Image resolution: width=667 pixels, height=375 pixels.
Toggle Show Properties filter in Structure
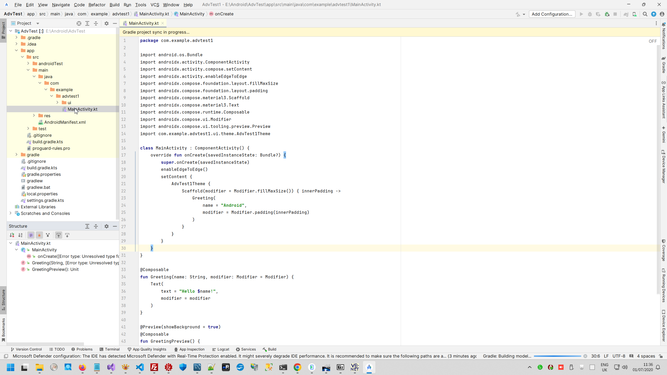31,235
